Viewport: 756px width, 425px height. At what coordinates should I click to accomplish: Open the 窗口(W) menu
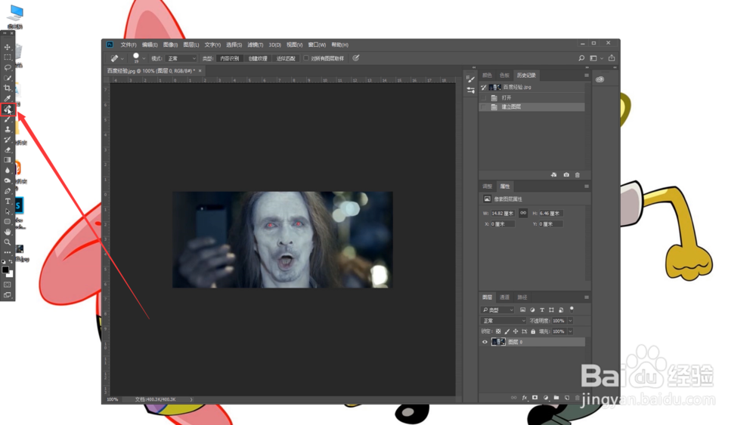click(317, 45)
